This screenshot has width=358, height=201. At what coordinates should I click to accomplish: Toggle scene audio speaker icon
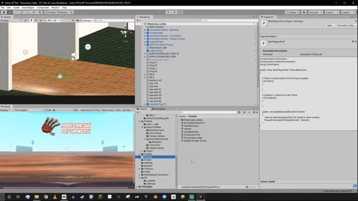point(36,21)
